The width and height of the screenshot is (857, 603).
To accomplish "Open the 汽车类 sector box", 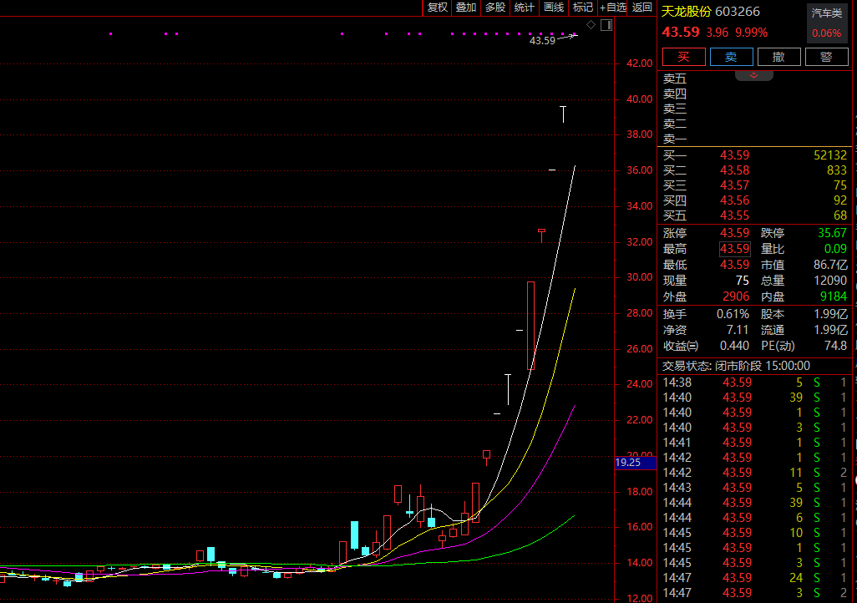I will (x=826, y=23).
